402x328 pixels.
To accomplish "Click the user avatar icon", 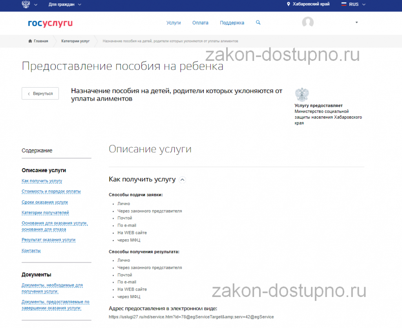I will click(x=308, y=22).
